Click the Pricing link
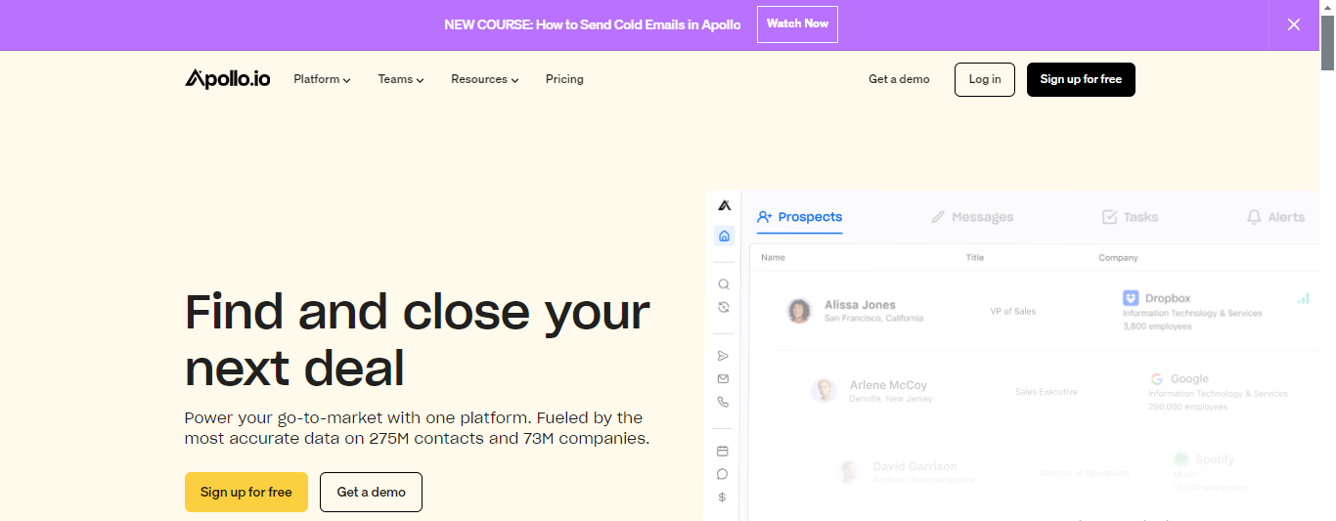The image size is (1336, 521). (564, 79)
